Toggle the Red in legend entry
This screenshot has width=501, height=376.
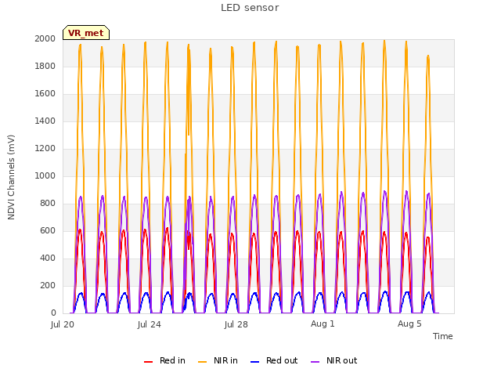click(164, 360)
